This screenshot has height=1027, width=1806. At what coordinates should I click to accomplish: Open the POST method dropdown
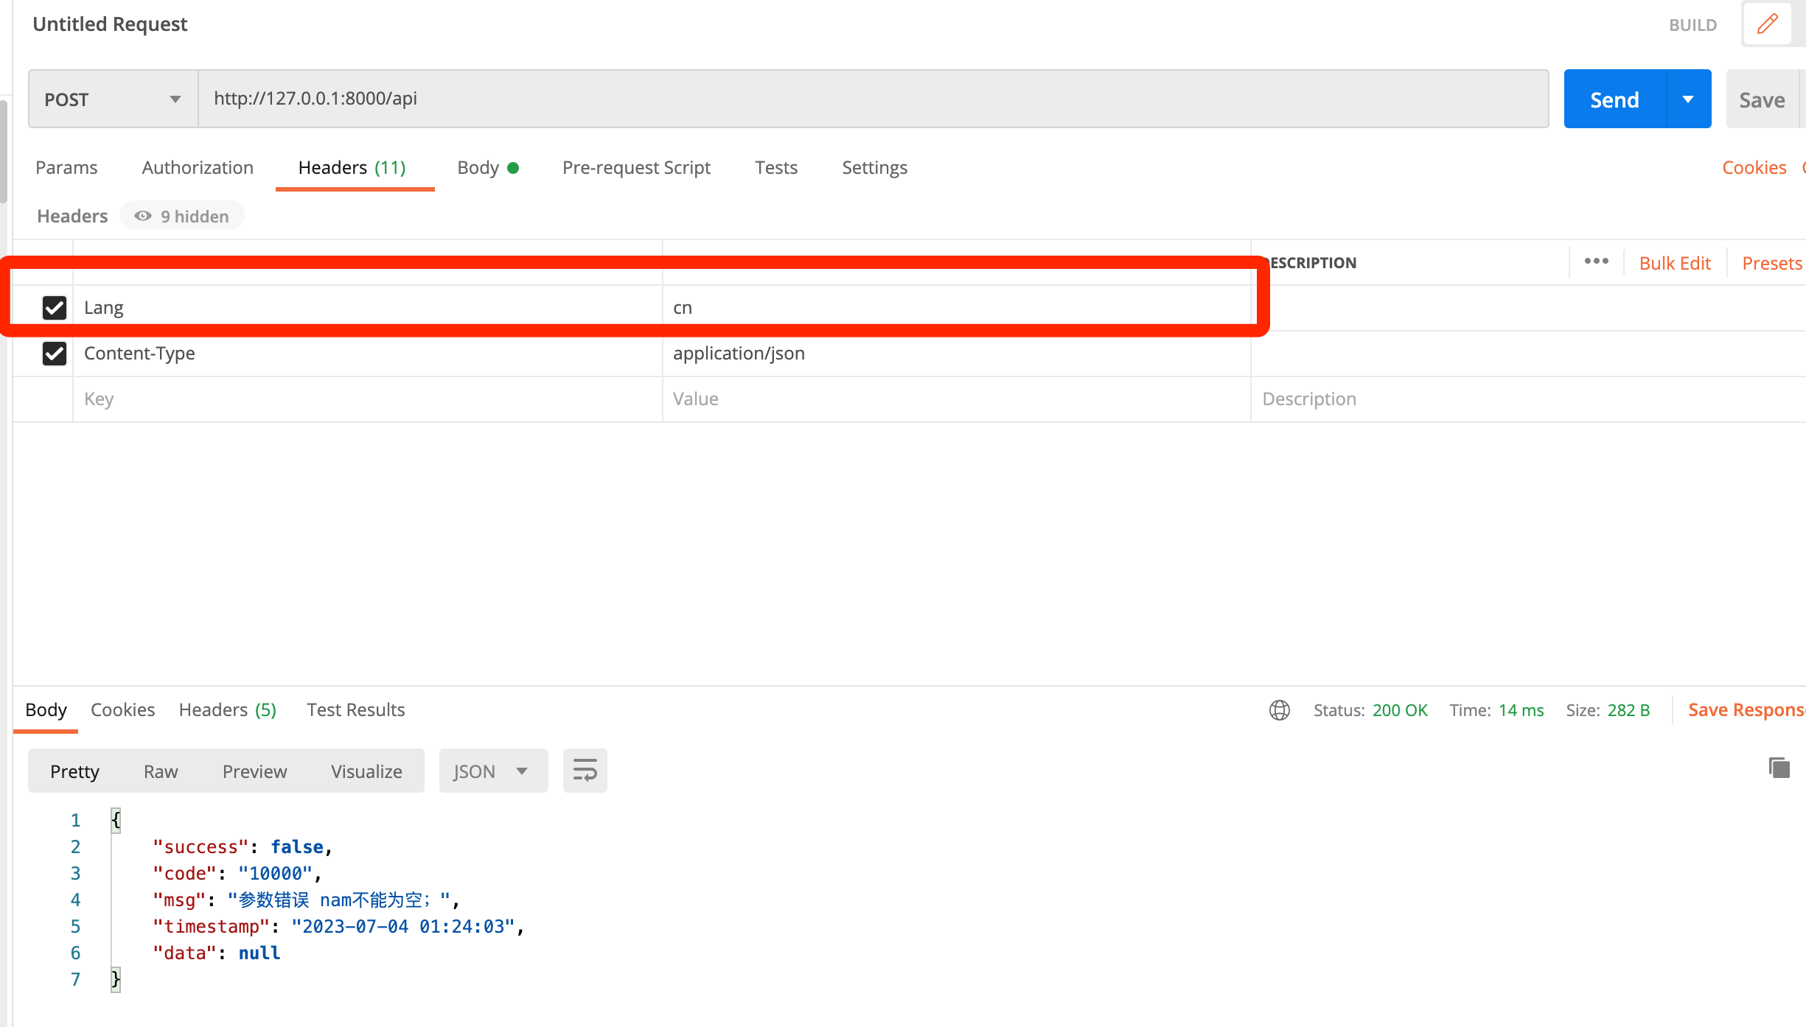pos(113,99)
